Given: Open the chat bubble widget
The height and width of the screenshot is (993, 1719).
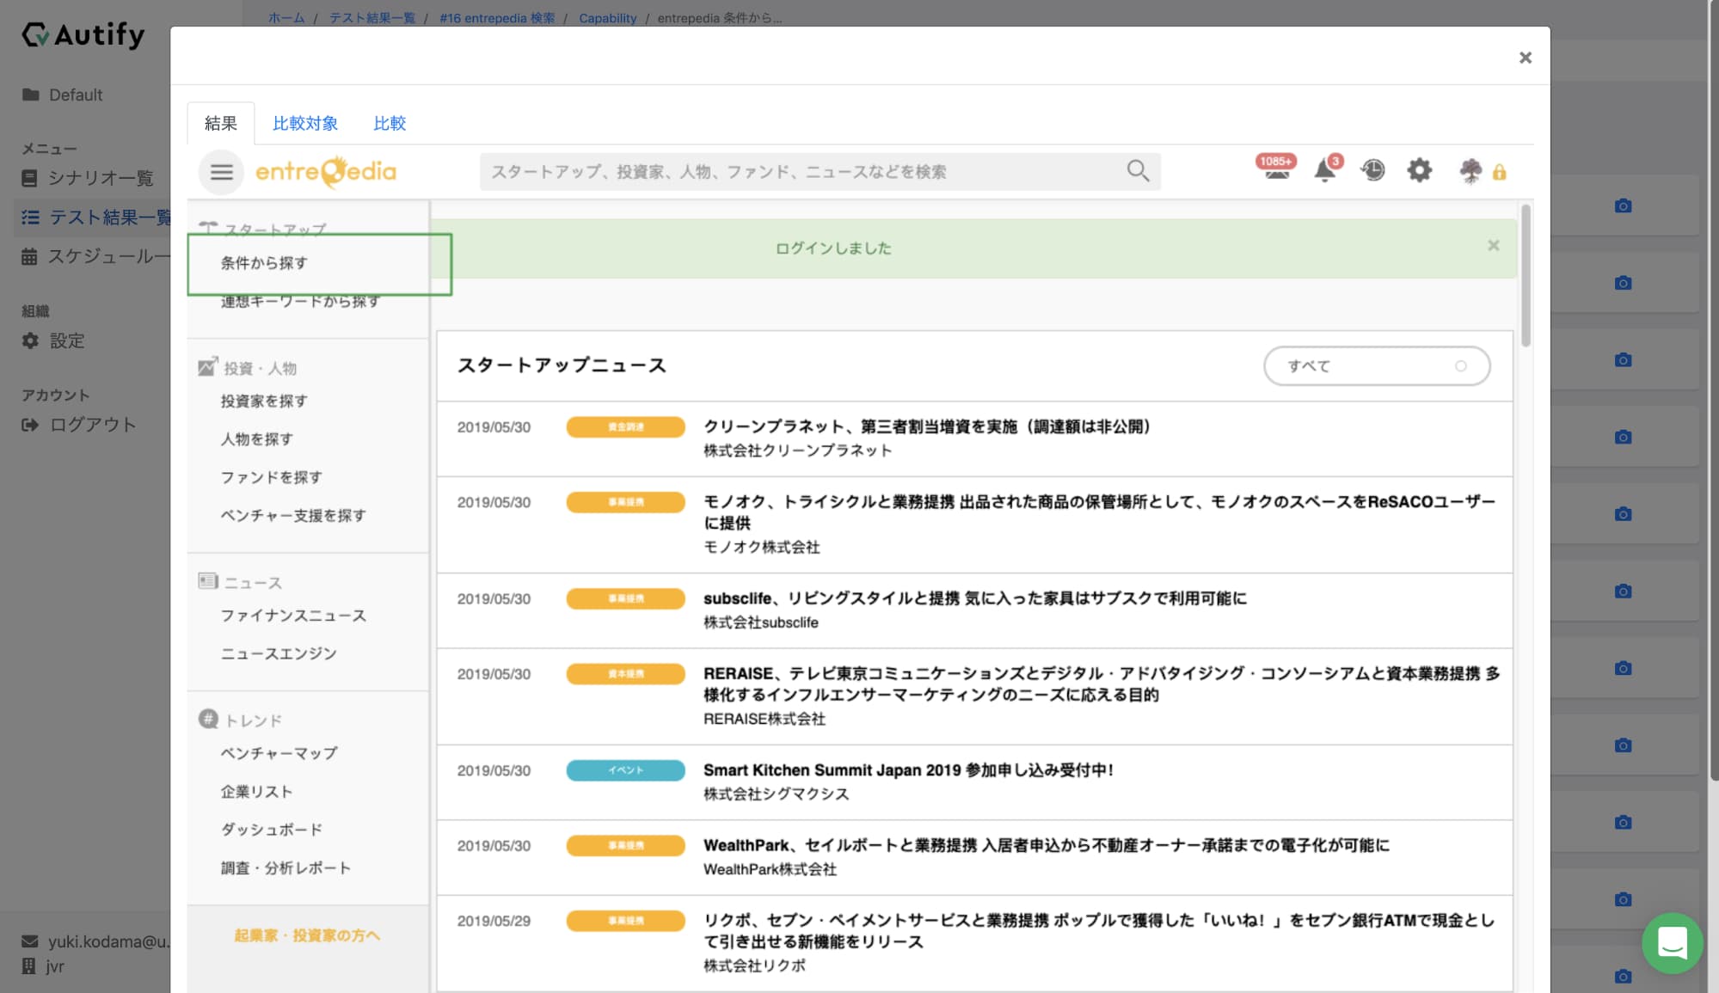Looking at the screenshot, I should click(x=1672, y=942).
